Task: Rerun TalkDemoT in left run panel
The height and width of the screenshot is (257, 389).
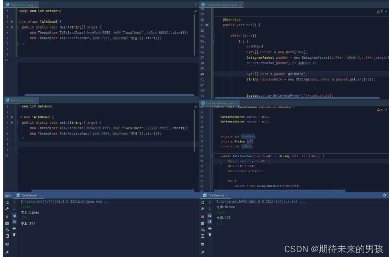Action: tap(7, 202)
